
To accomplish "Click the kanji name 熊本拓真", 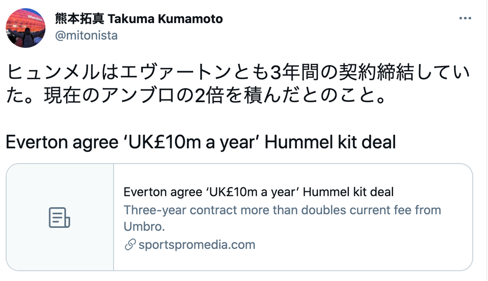I will coord(79,19).
